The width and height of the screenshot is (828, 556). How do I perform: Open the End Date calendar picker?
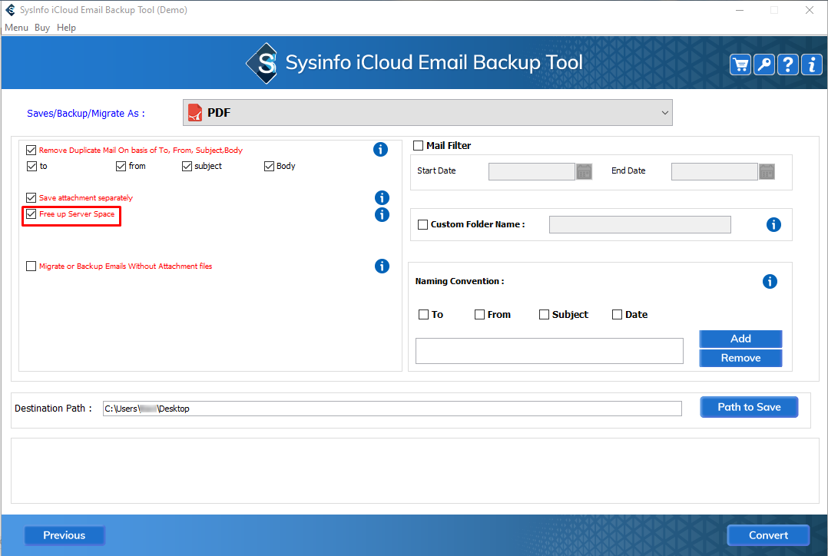click(x=767, y=171)
